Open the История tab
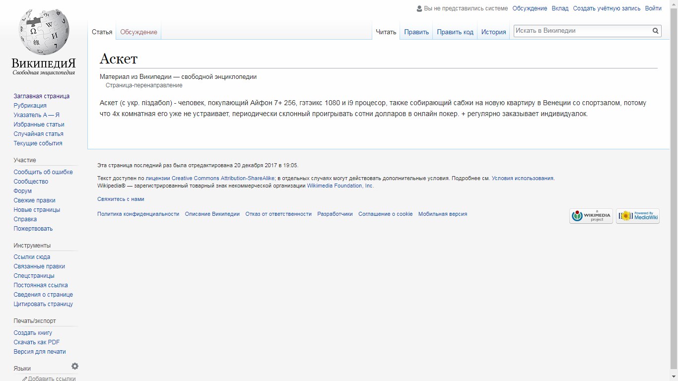This screenshot has width=678, height=381. [x=493, y=32]
